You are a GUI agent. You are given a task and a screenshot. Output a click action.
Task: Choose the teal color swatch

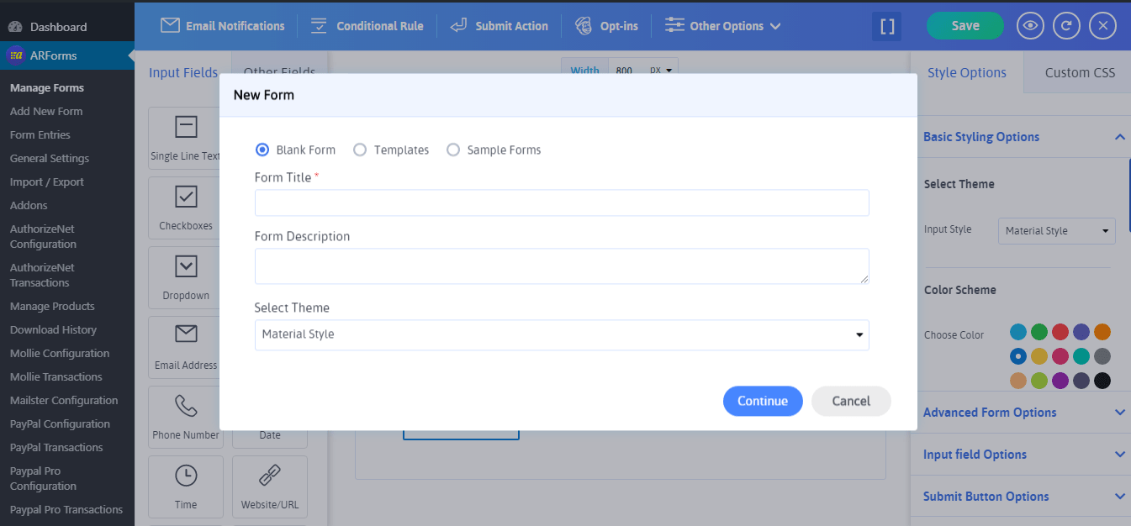(1081, 356)
